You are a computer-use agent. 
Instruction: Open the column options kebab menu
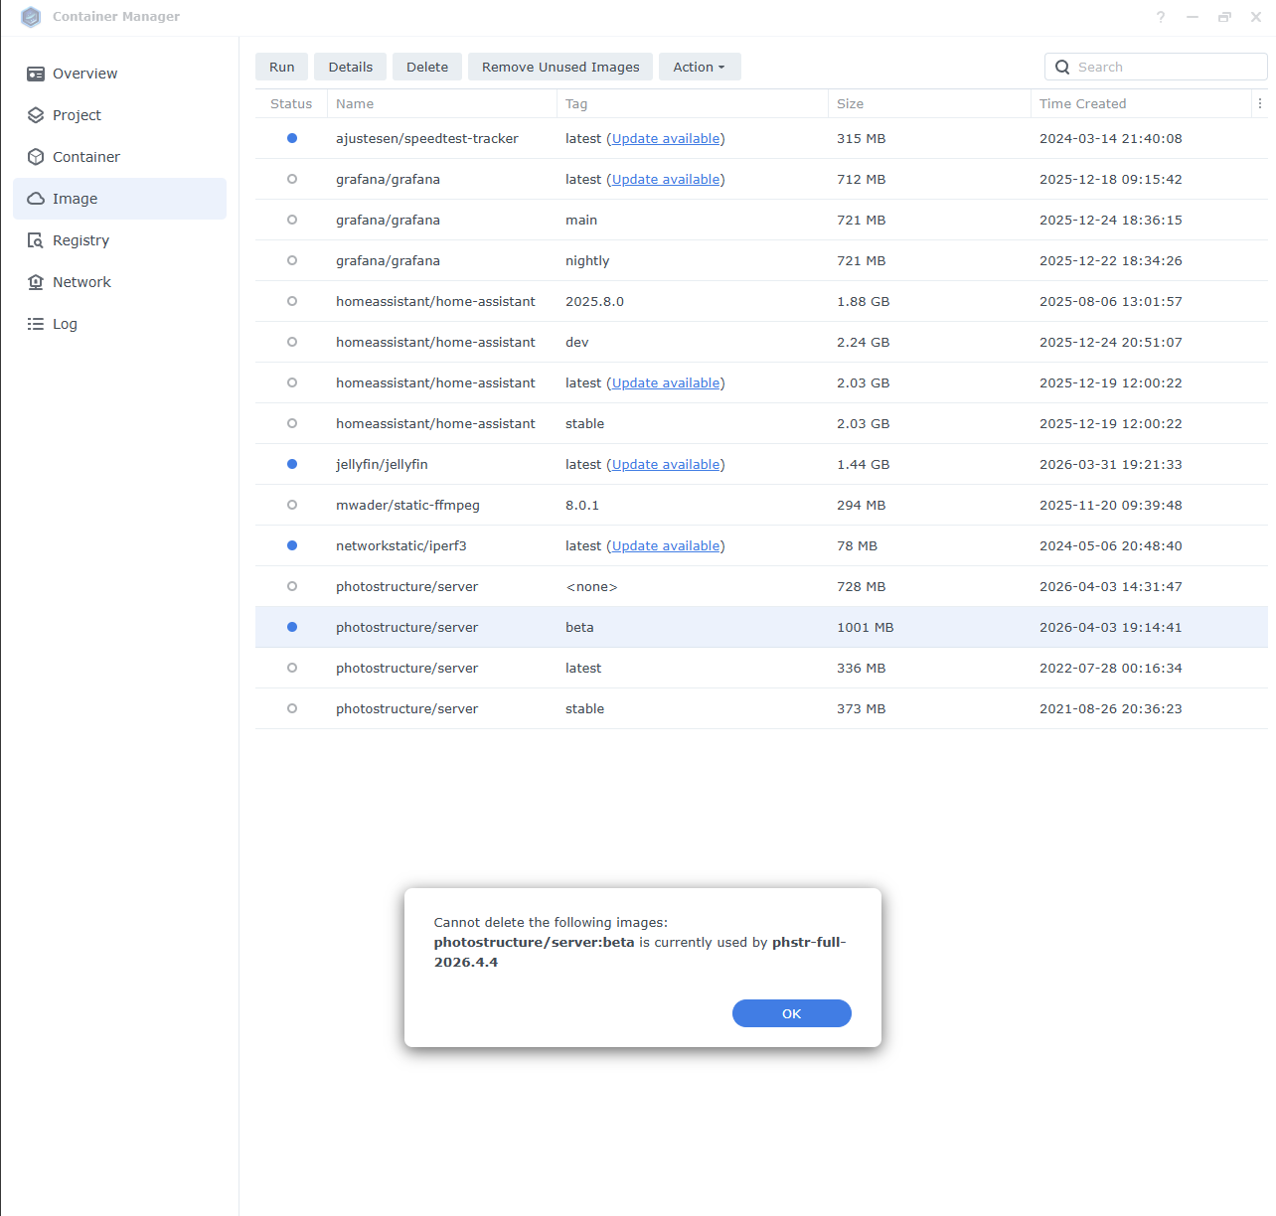[1259, 103]
